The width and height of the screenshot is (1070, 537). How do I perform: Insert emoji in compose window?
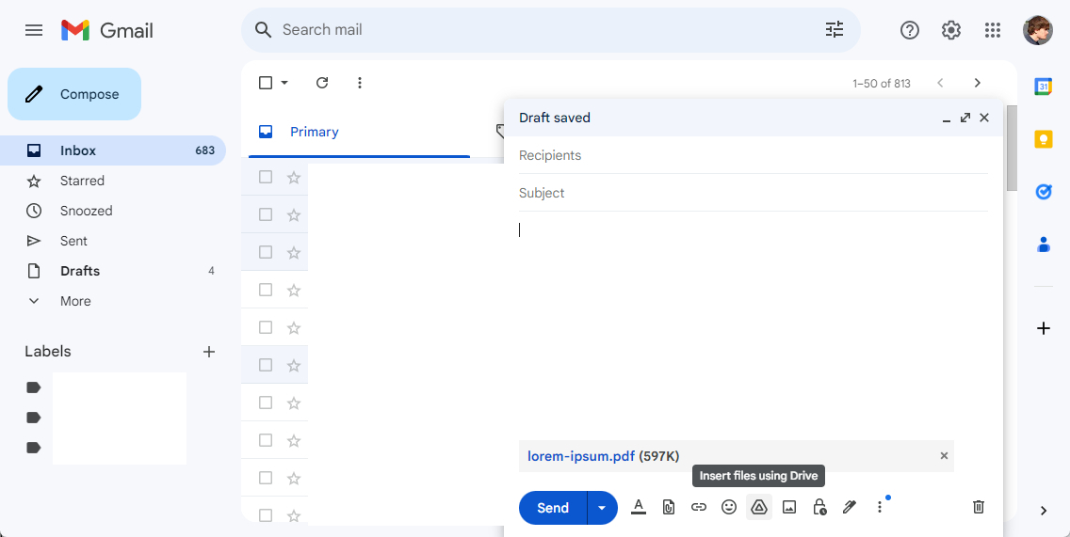click(x=729, y=507)
